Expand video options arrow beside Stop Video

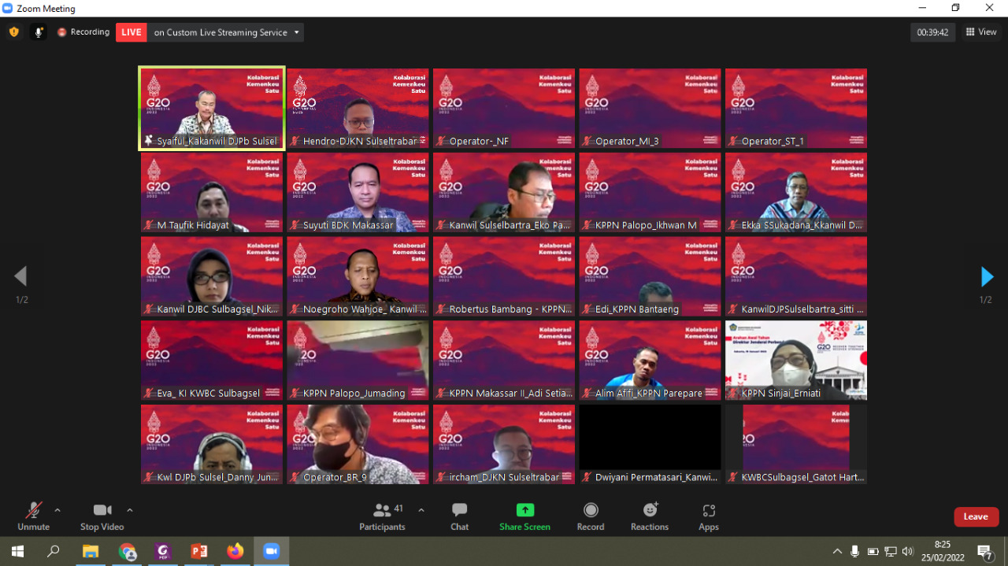point(130,510)
